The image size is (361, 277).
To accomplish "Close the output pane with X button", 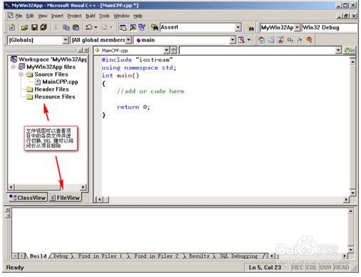I will click(x=7, y=209).
